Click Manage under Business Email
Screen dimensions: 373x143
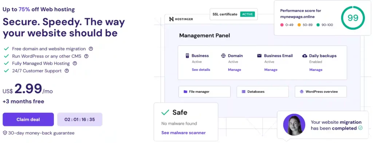click(x=271, y=70)
